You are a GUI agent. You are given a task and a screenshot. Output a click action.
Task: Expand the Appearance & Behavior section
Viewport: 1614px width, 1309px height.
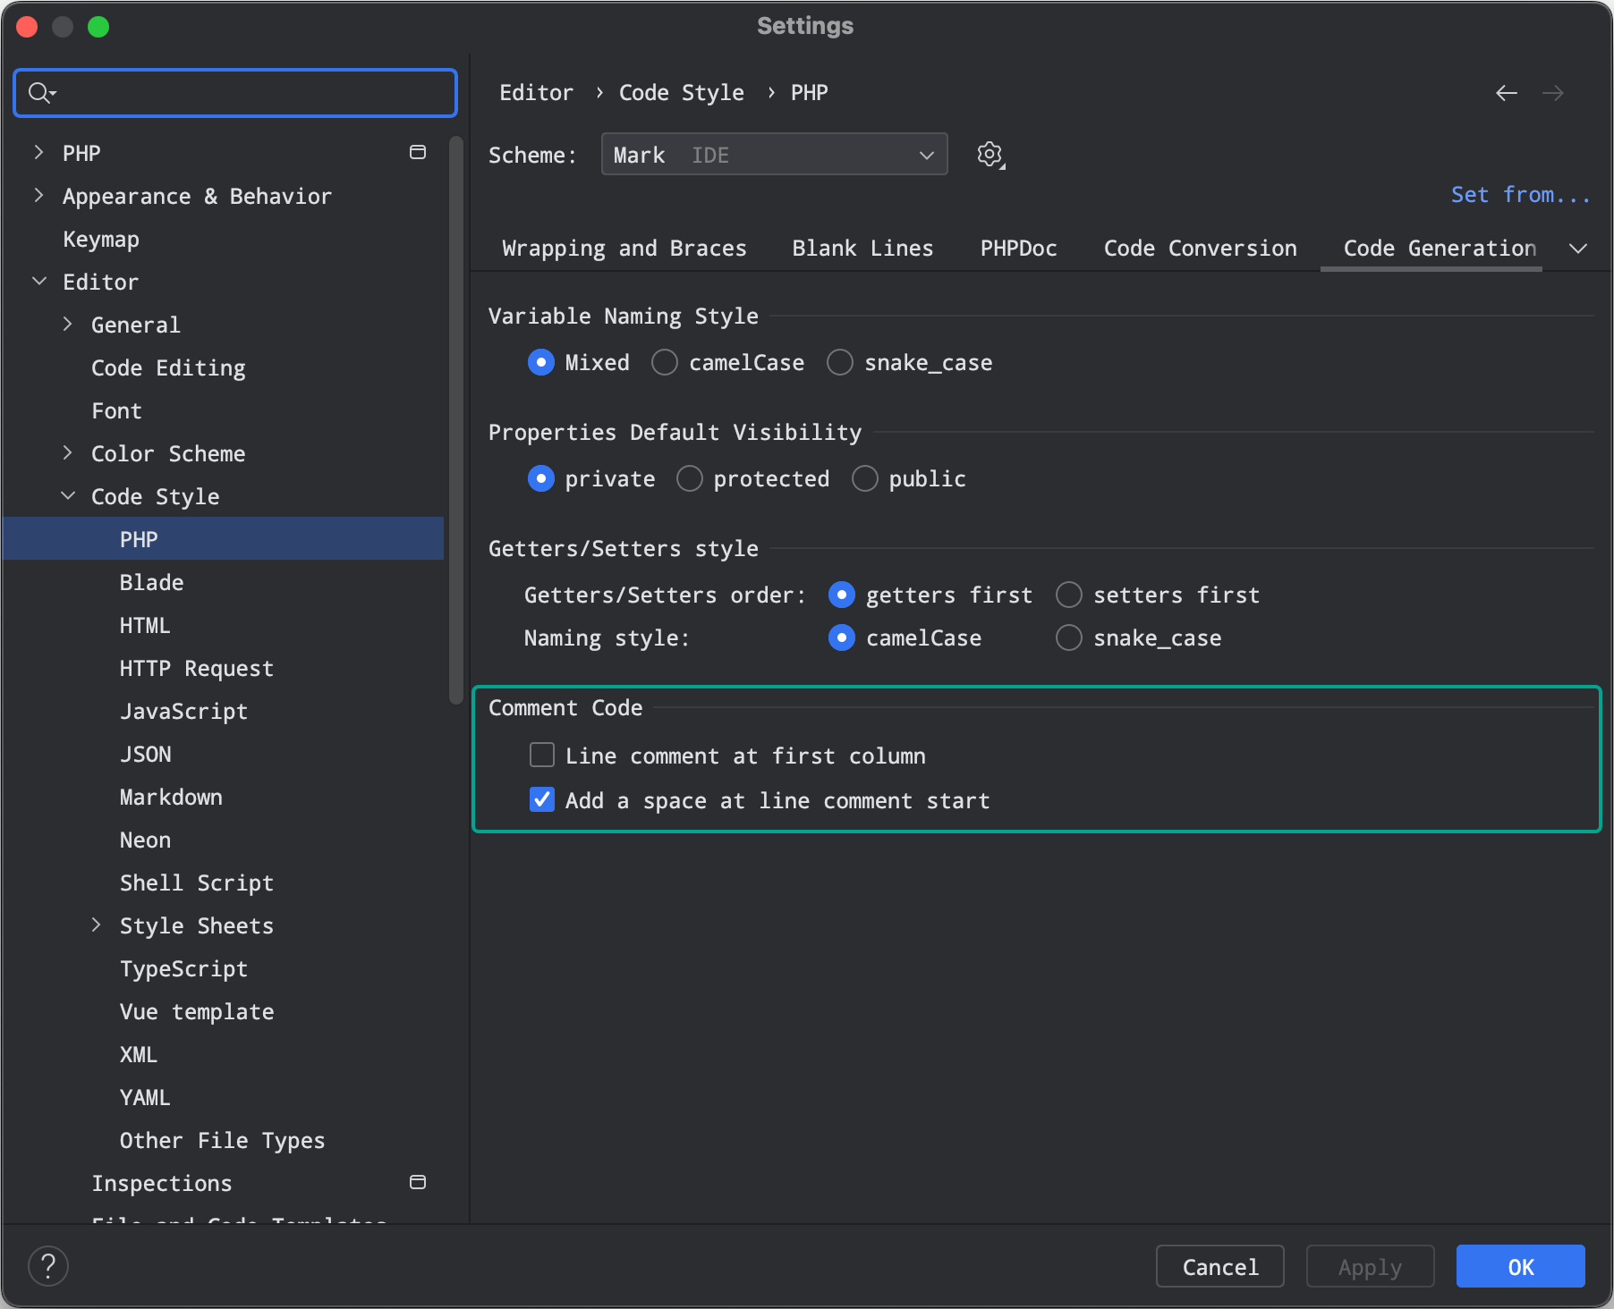point(38,196)
